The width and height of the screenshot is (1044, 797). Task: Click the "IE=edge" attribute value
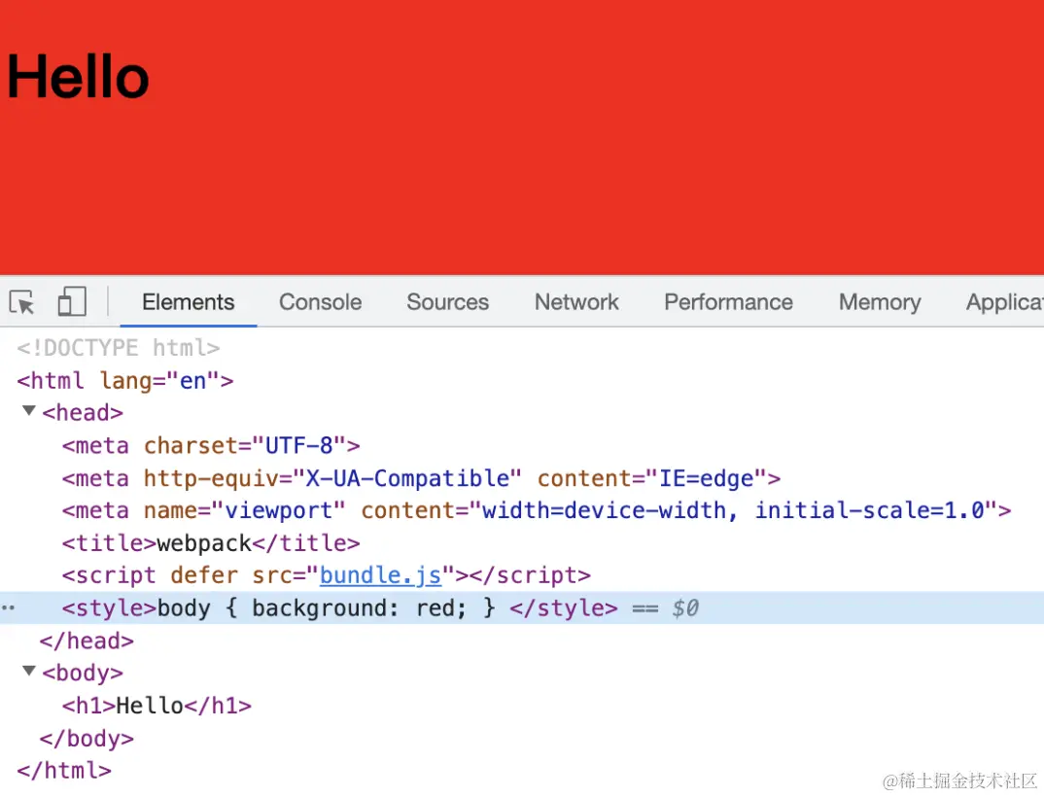click(x=706, y=478)
